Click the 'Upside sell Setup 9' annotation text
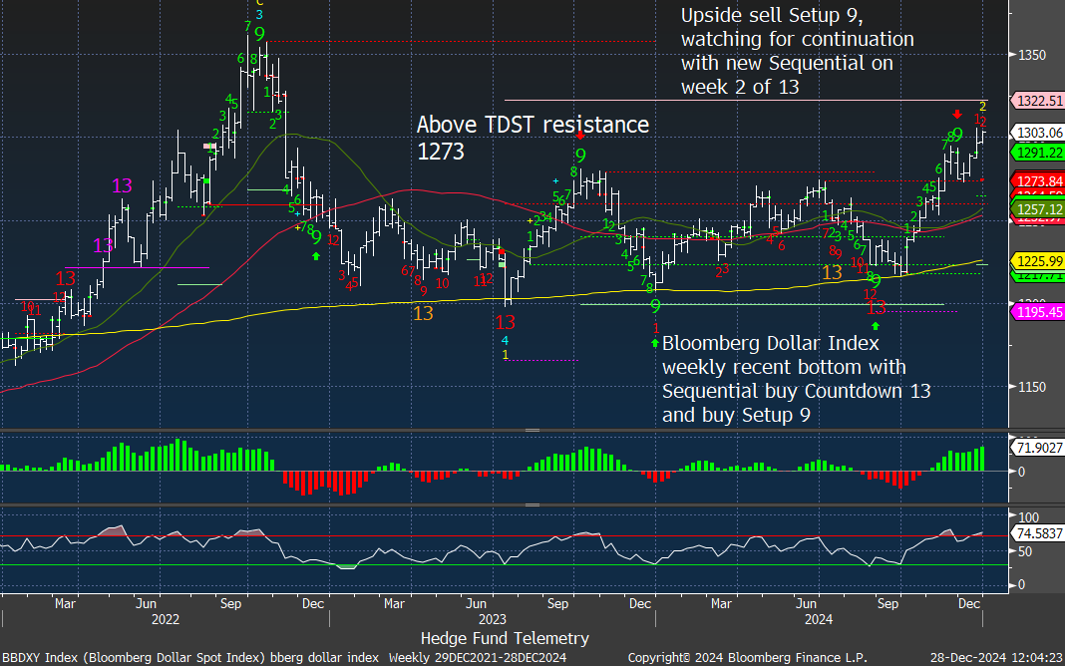 coord(798,51)
